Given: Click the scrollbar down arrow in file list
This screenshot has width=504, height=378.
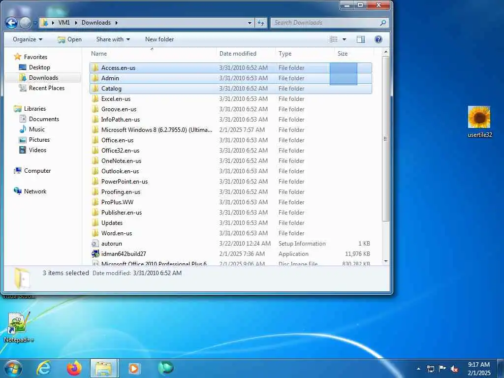Looking at the screenshot, I should (386, 261).
